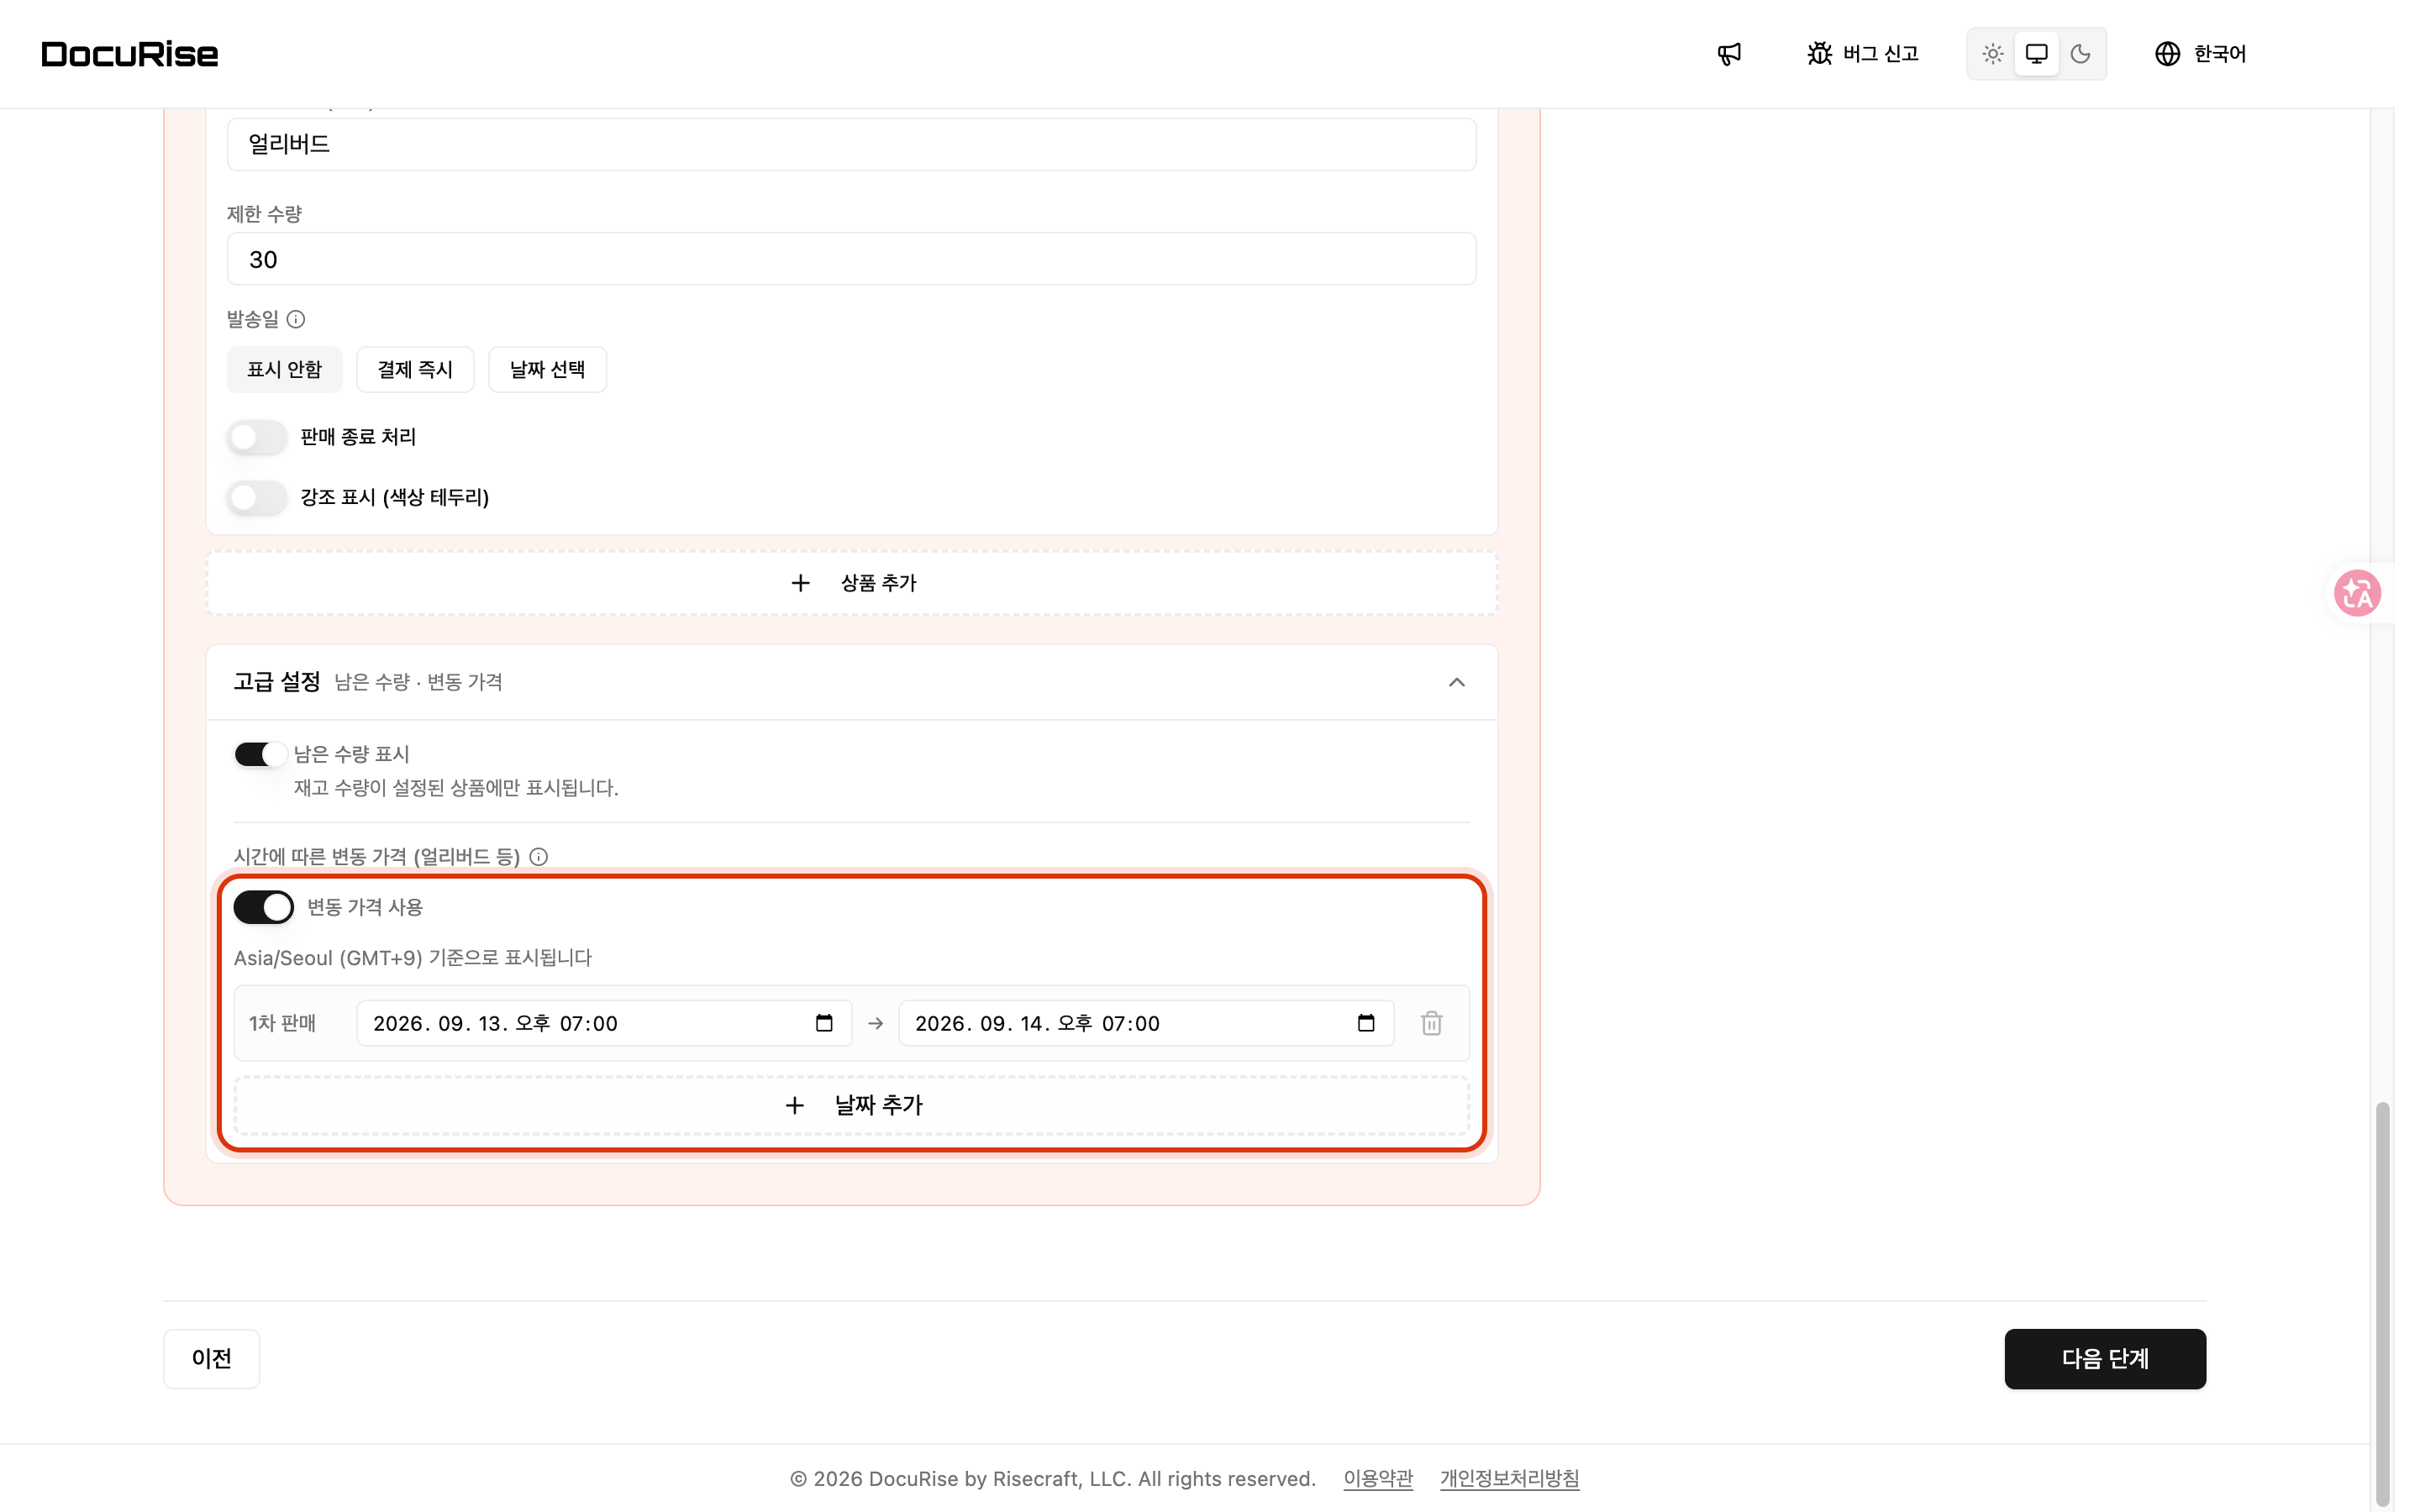Image resolution: width=2420 pixels, height=1512 pixels.
Task: Open 개인정보처리방침 link in footer
Action: tap(1509, 1478)
